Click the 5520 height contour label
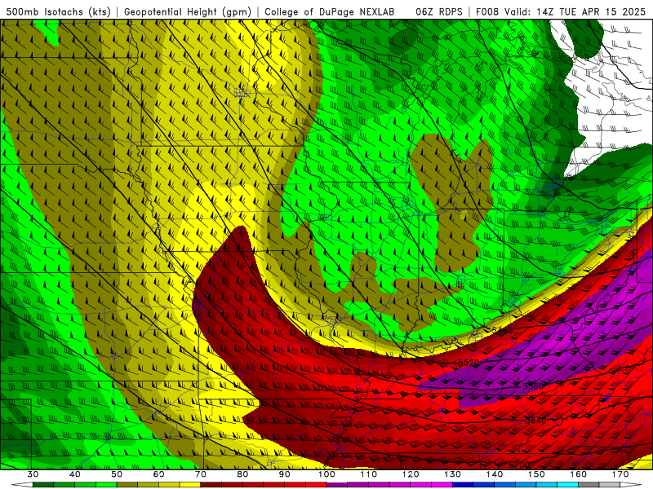 coord(469,363)
